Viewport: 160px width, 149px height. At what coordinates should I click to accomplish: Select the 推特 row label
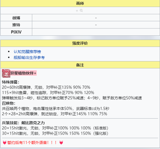[16, 25]
